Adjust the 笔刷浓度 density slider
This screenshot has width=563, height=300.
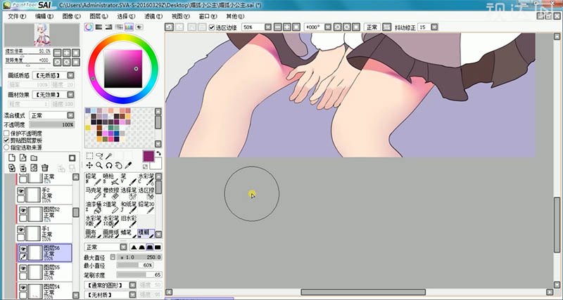pyautogui.click(x=139, y=275)
